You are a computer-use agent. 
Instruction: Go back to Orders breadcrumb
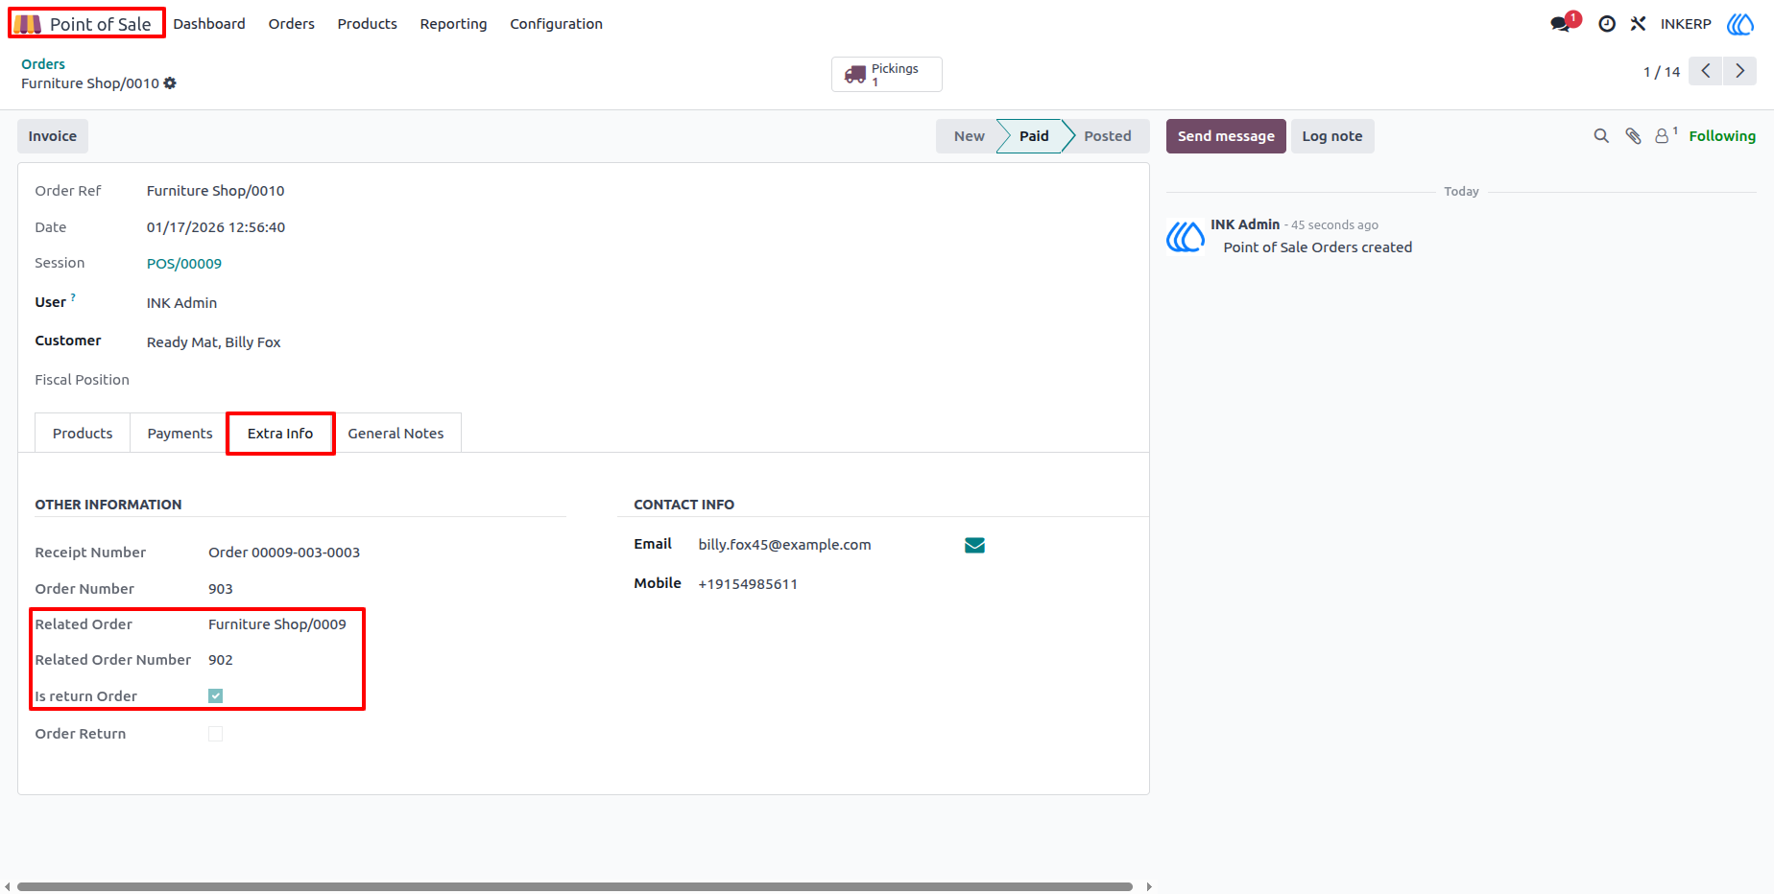[x=43, y=64]
